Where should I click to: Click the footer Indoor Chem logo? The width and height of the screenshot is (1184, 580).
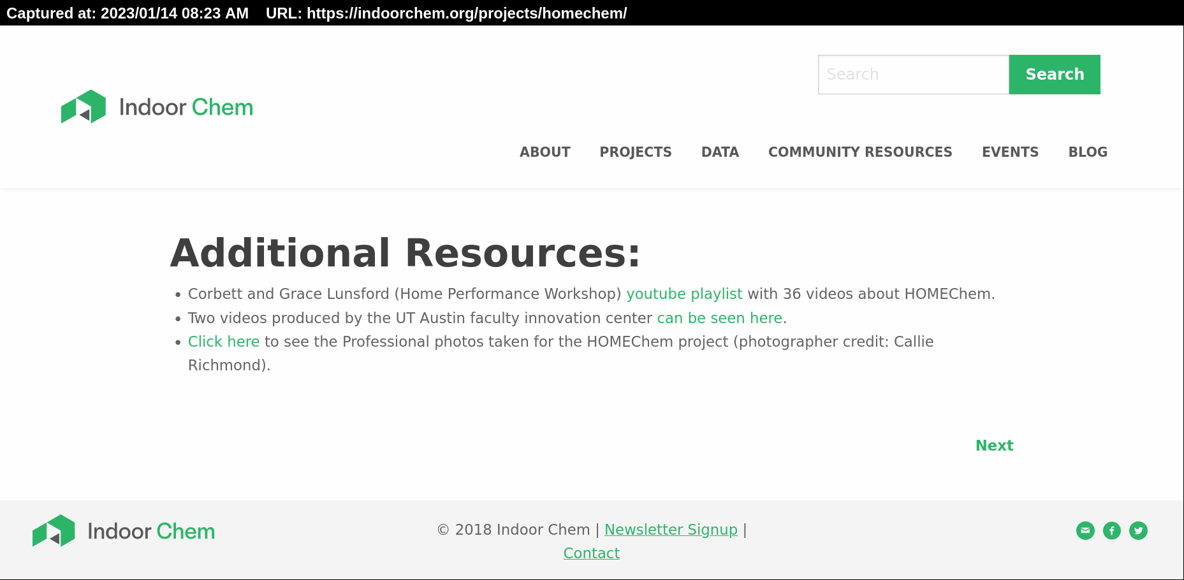pyautogui.click(x=124, y=530)
